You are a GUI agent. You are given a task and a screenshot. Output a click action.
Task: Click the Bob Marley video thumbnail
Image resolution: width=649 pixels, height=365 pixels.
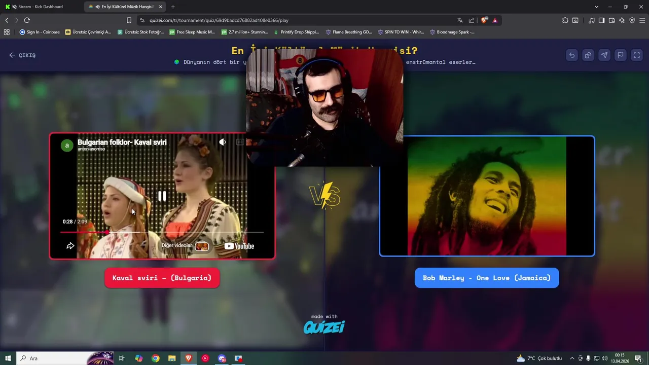pyautogui.click(x=487, y=196)
